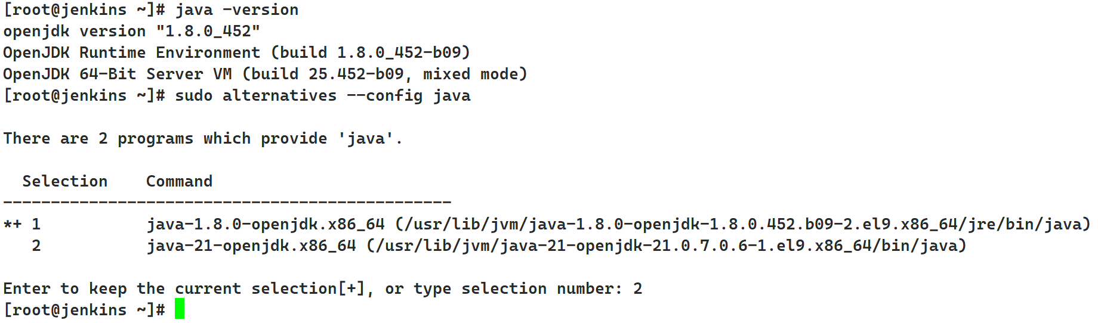The width and height of the screenshot is (1098, 323).
Task: Click the 'There are 2 programs' message
Action: coord(203,139)
